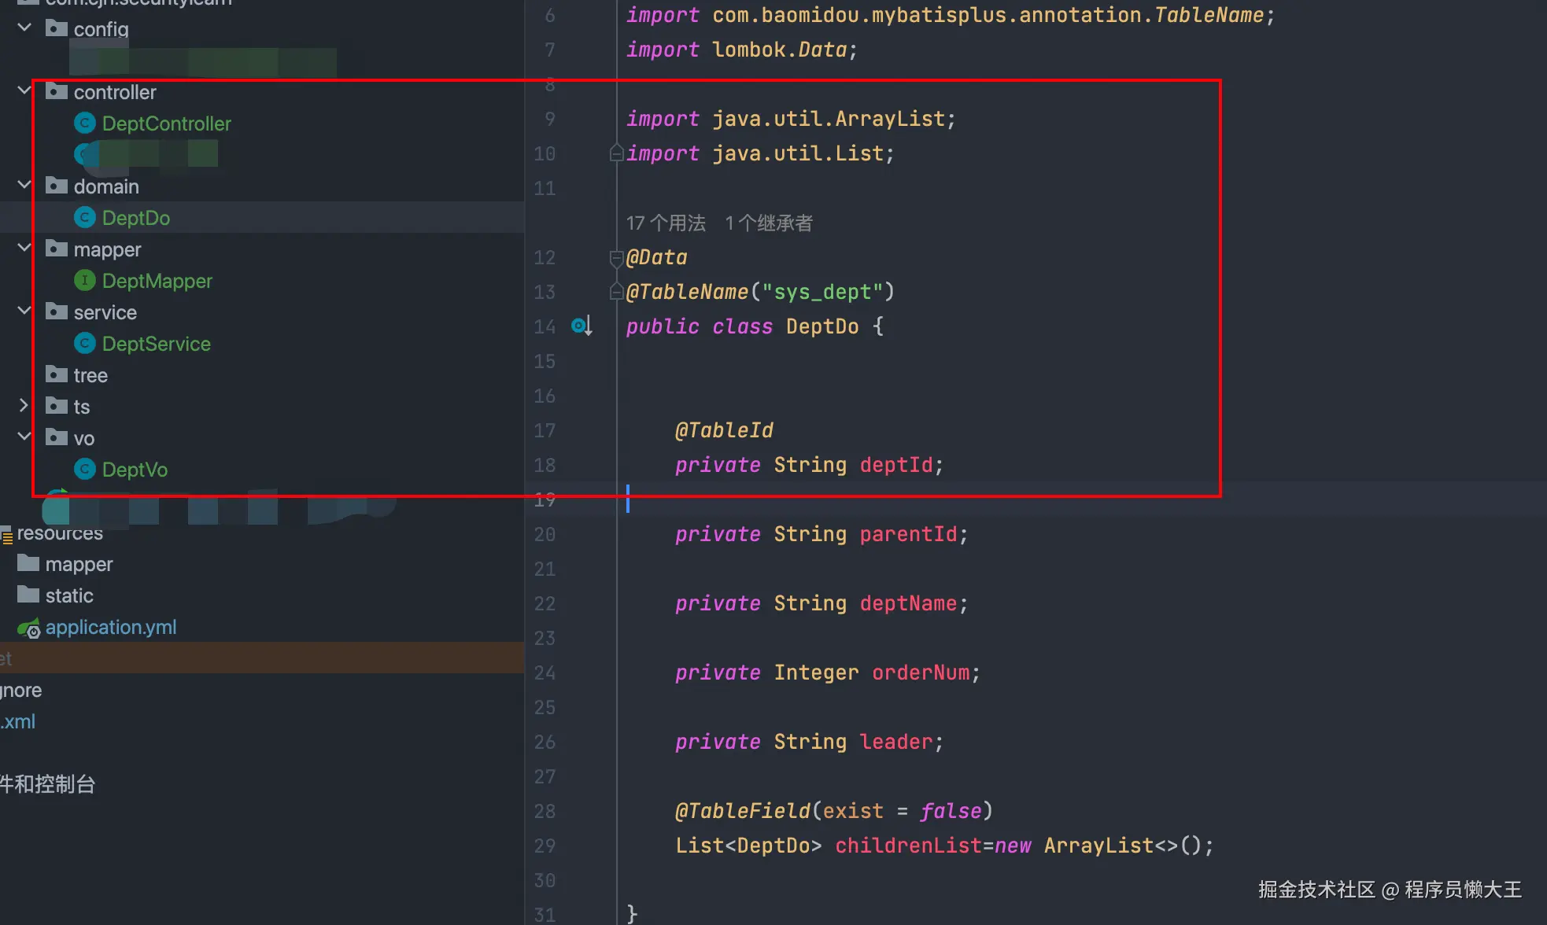This screenshot has height=925, width=1547.
Task: Click the resources mapper folder icon
Action: 28,564
